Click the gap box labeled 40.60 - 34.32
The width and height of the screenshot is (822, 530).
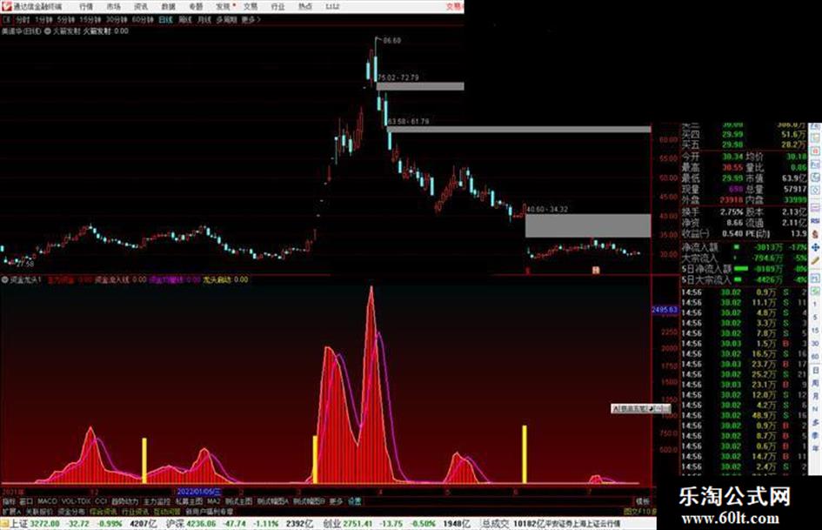588,225
